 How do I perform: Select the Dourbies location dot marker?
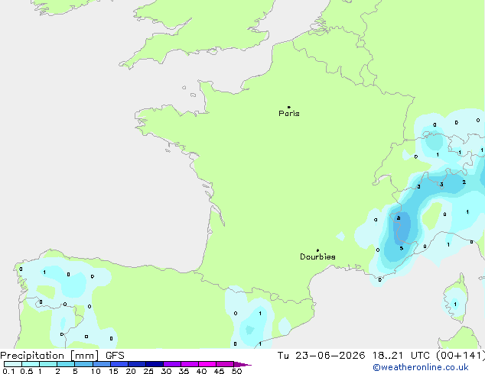(317, 250)
